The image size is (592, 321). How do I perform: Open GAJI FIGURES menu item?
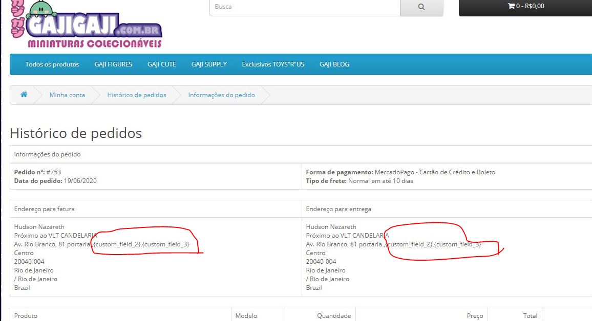(113, 64)
